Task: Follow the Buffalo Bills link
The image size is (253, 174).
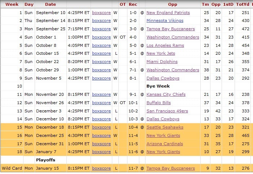Action: 158,103
